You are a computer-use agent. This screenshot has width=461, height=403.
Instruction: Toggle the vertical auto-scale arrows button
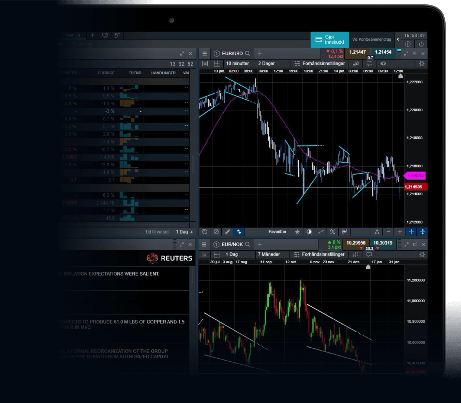click(422, 232)
